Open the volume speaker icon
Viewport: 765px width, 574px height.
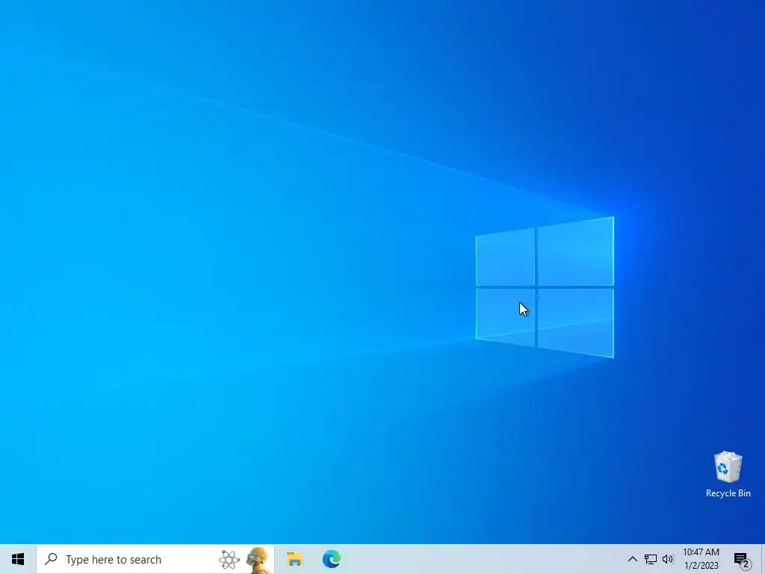(x=668, y=559)
